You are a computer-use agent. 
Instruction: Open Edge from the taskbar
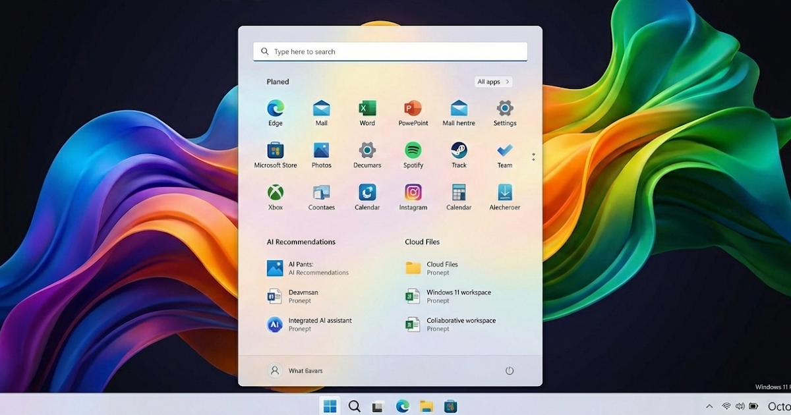click(402, 406)
